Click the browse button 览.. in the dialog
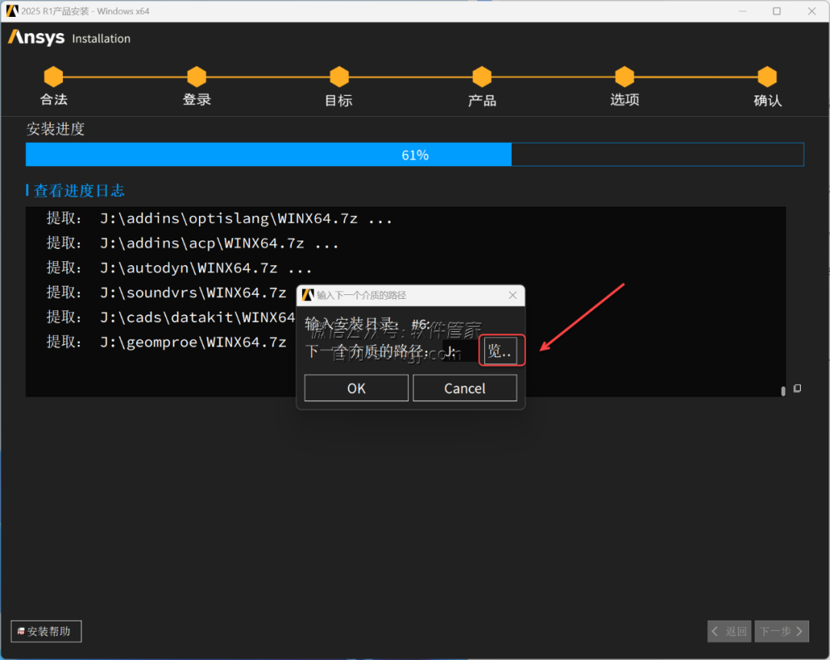Viewport: 830px width, 660px height. click(501, 350)
